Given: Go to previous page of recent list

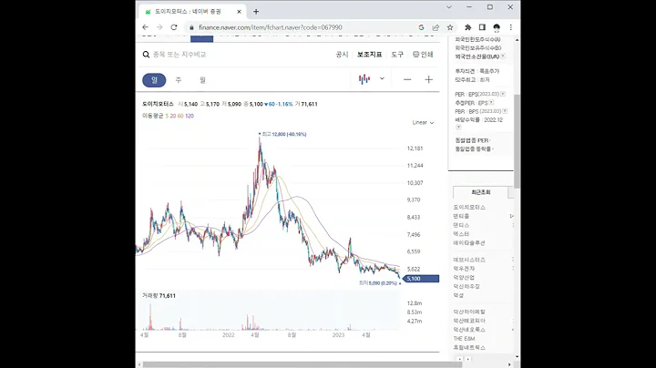Looking at the screenshot, I should [x=460, y=359].
